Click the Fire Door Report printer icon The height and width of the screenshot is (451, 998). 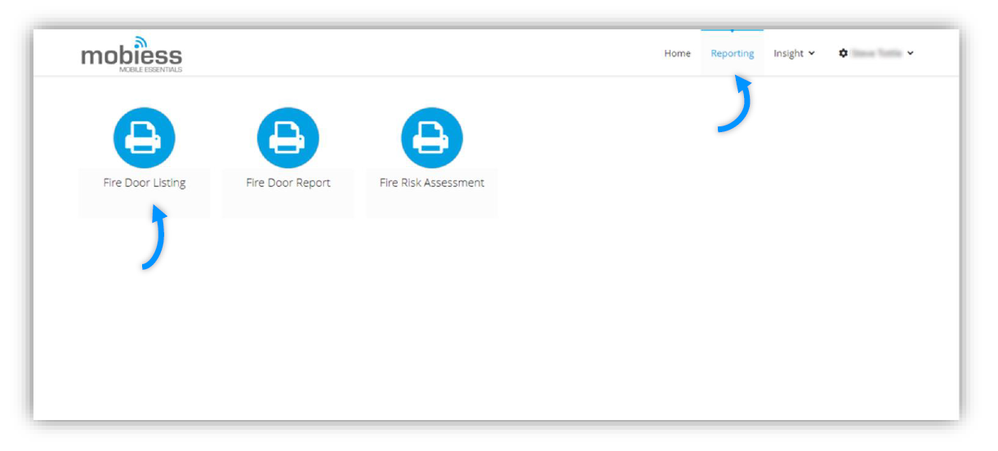pyautogui.click(x=287, y=138)
